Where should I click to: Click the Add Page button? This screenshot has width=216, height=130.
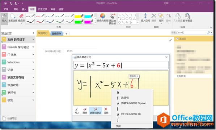pyautogui.click(x=181, y=39)
